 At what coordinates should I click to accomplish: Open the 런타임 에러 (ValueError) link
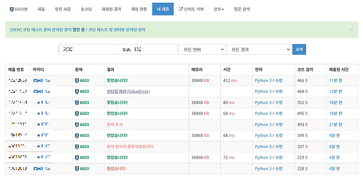coord(128,91)
